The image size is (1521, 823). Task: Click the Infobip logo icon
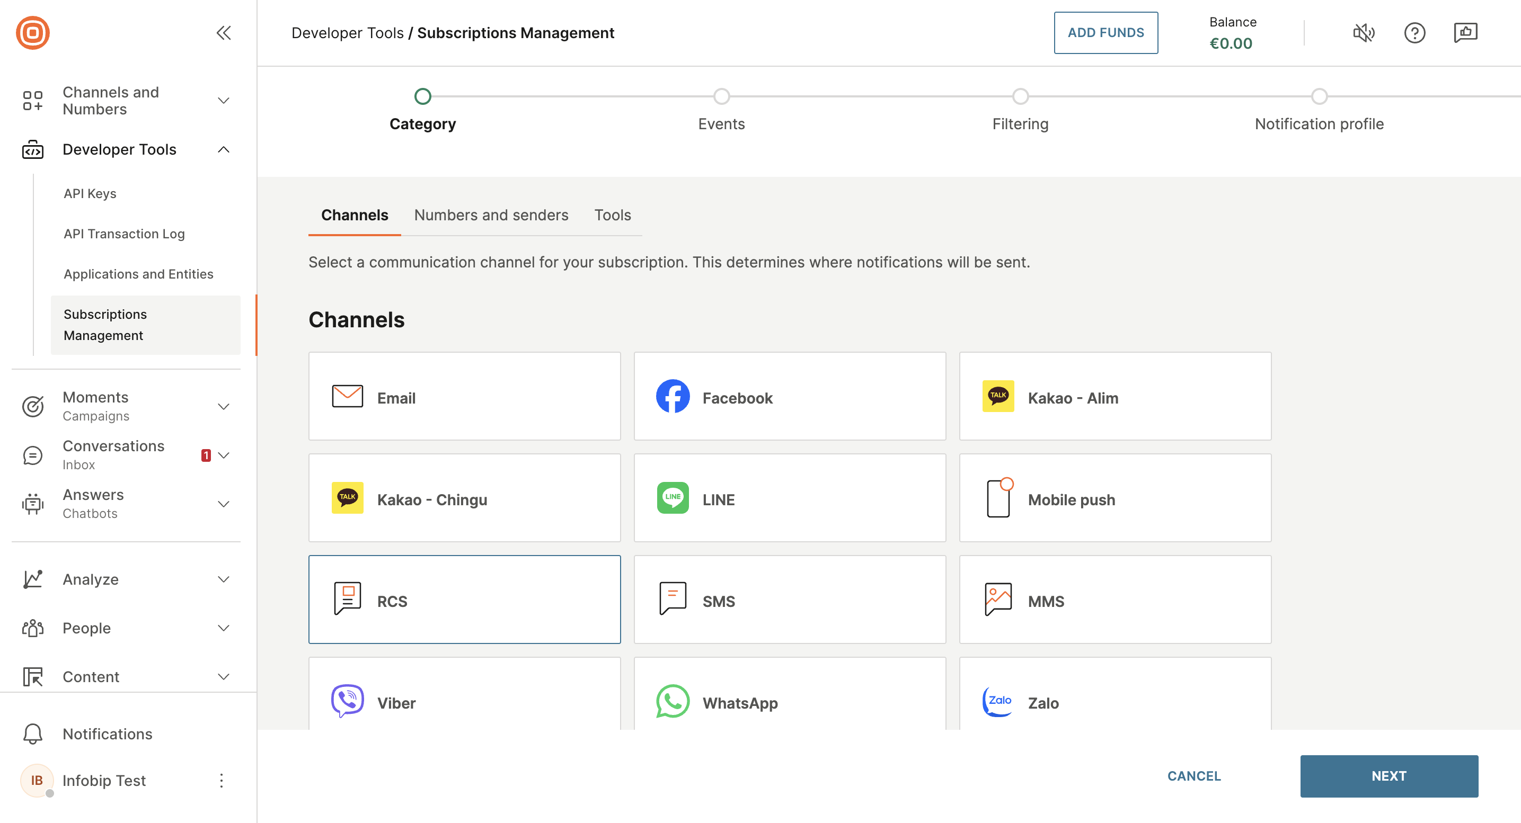click(x=32, y=32)
